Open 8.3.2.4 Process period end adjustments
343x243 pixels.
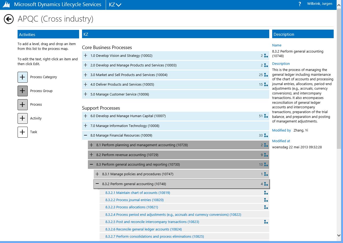point(173,214)
